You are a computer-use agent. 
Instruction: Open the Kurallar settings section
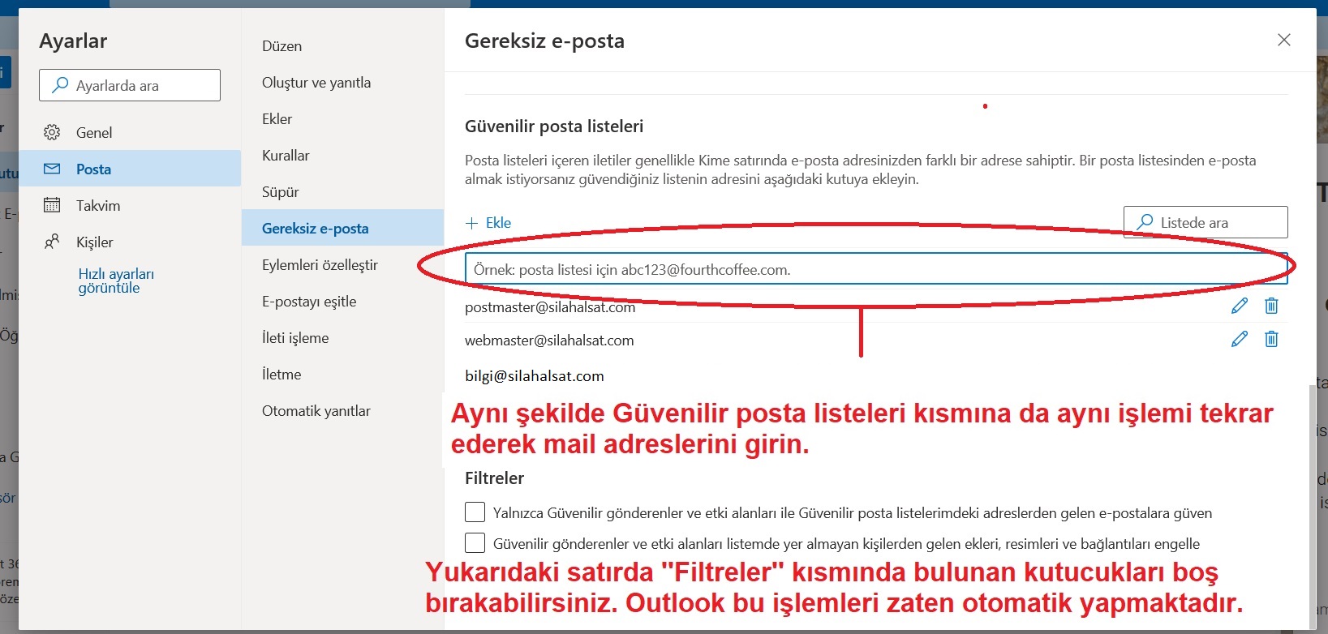[x=286, y=156]
